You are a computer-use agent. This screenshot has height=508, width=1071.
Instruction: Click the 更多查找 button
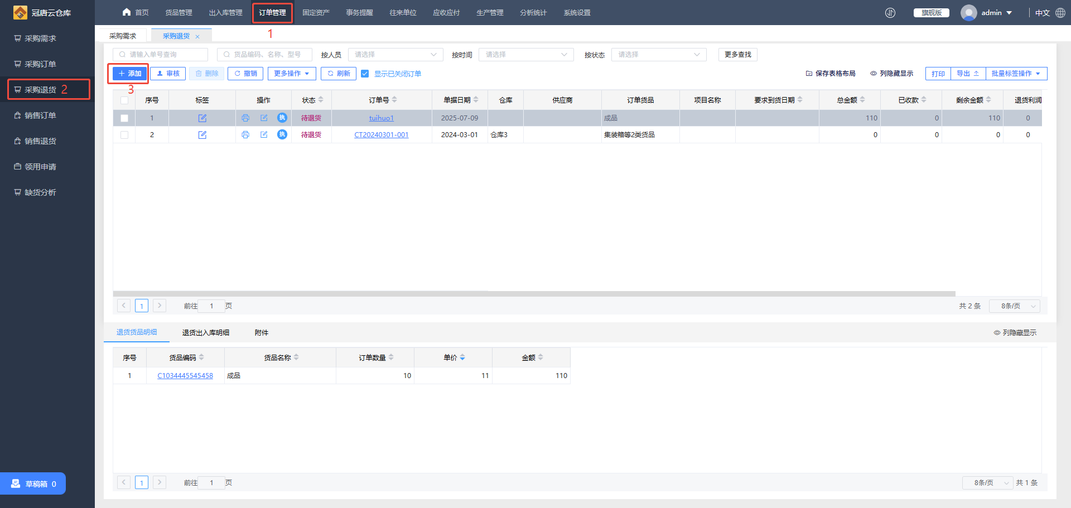coord(737,55)
